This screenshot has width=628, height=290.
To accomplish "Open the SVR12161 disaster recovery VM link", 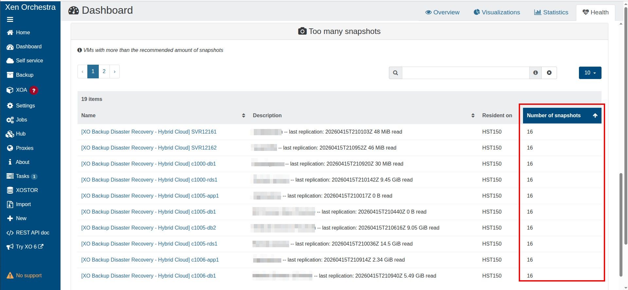I will [149, 132].
